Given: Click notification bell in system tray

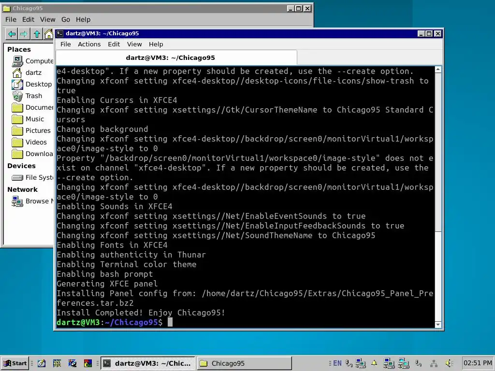Looking at the screenshot, I should pyautogui.click(x=374, y=363).
